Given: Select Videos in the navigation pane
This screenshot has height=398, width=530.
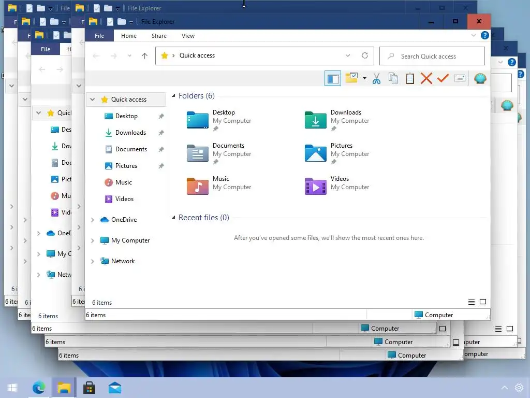Looking at the screenshot, I should 124,199.
